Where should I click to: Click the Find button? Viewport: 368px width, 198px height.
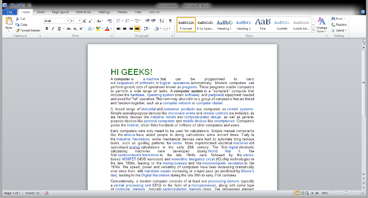[x=338, y=19]
